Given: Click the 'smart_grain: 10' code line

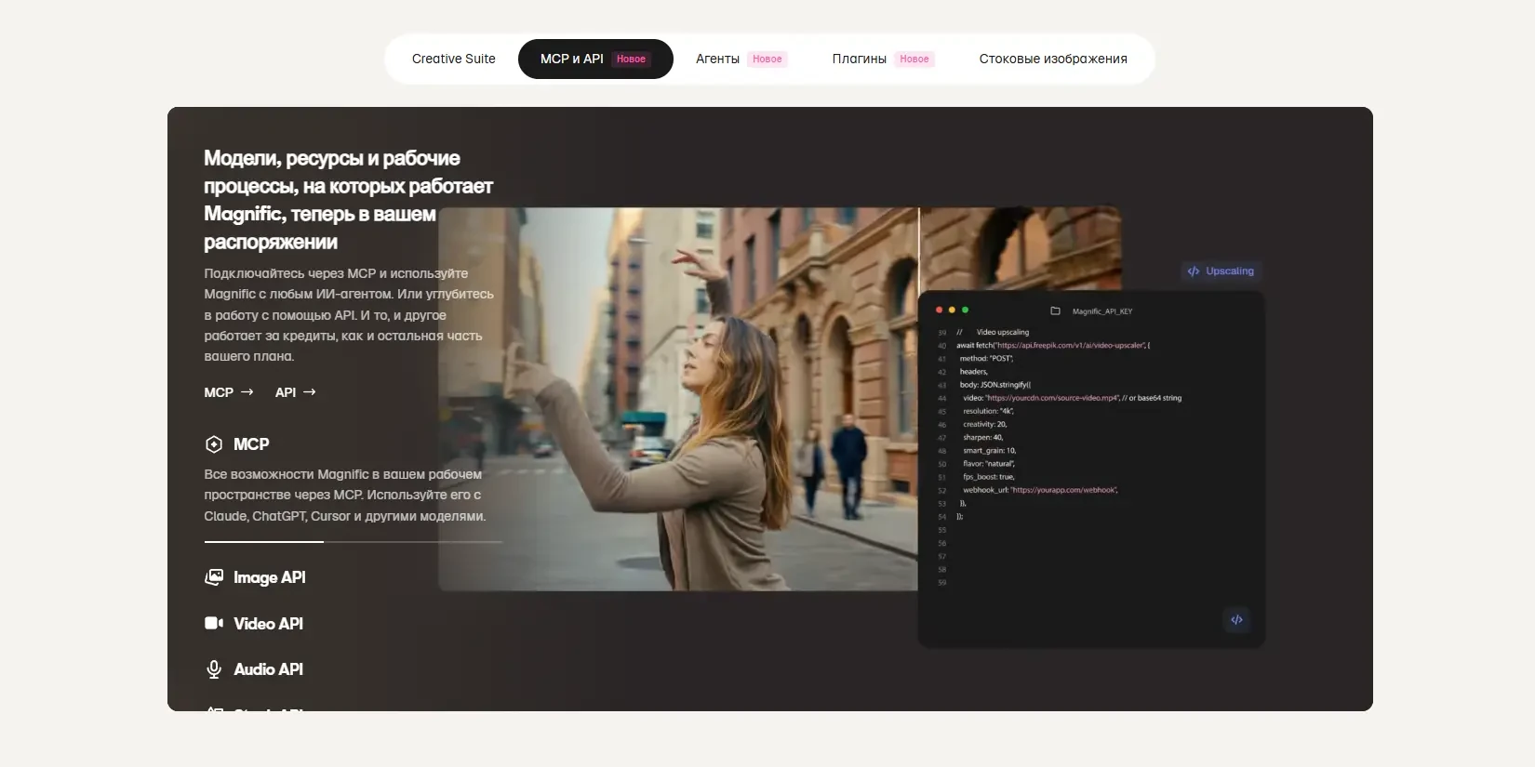Looking at the screenshot, I should pyautogui.click(x=989, y=450).
